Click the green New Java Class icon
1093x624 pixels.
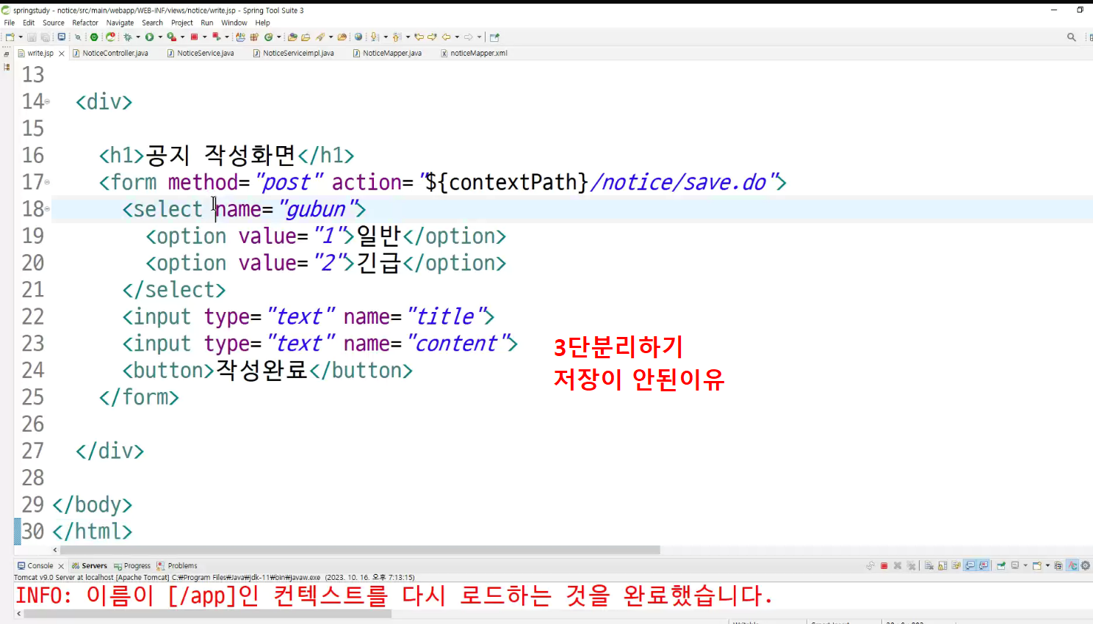click(268, 37)
